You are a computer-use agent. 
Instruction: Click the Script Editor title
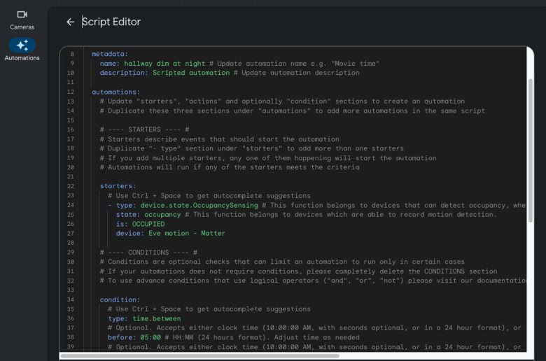[x=111, y=22]
